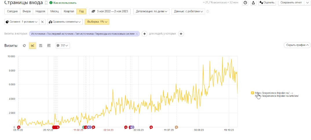This screenshot has width=311, height=140.
Task: Expand the 'Данные: с роботами' dropdown
Action: pos(188,12)
